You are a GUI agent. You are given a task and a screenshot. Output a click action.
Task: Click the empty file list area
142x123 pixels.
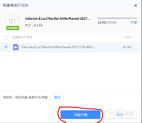point(71,71)
